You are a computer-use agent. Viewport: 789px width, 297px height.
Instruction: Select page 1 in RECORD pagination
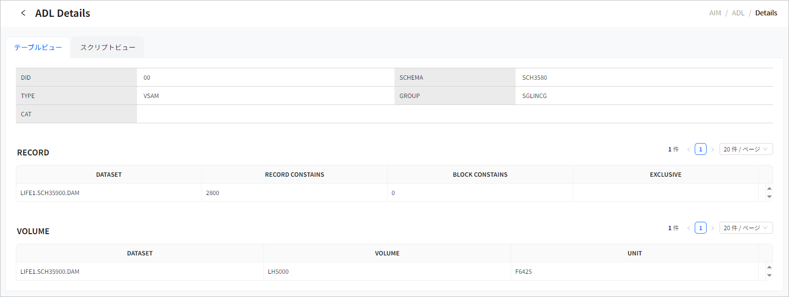[701, 149]
